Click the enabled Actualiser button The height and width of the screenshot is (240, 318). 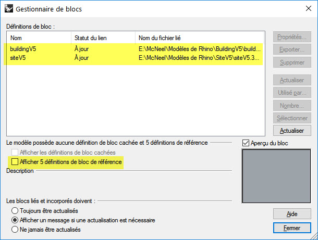click(292, 131)
